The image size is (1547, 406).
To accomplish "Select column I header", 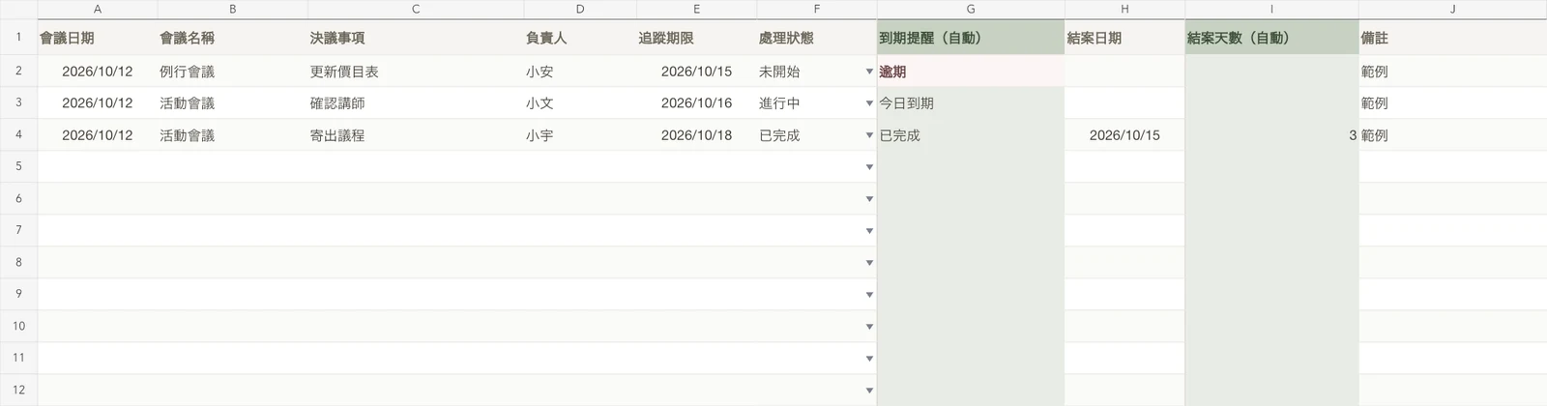I will point(1271,9).
